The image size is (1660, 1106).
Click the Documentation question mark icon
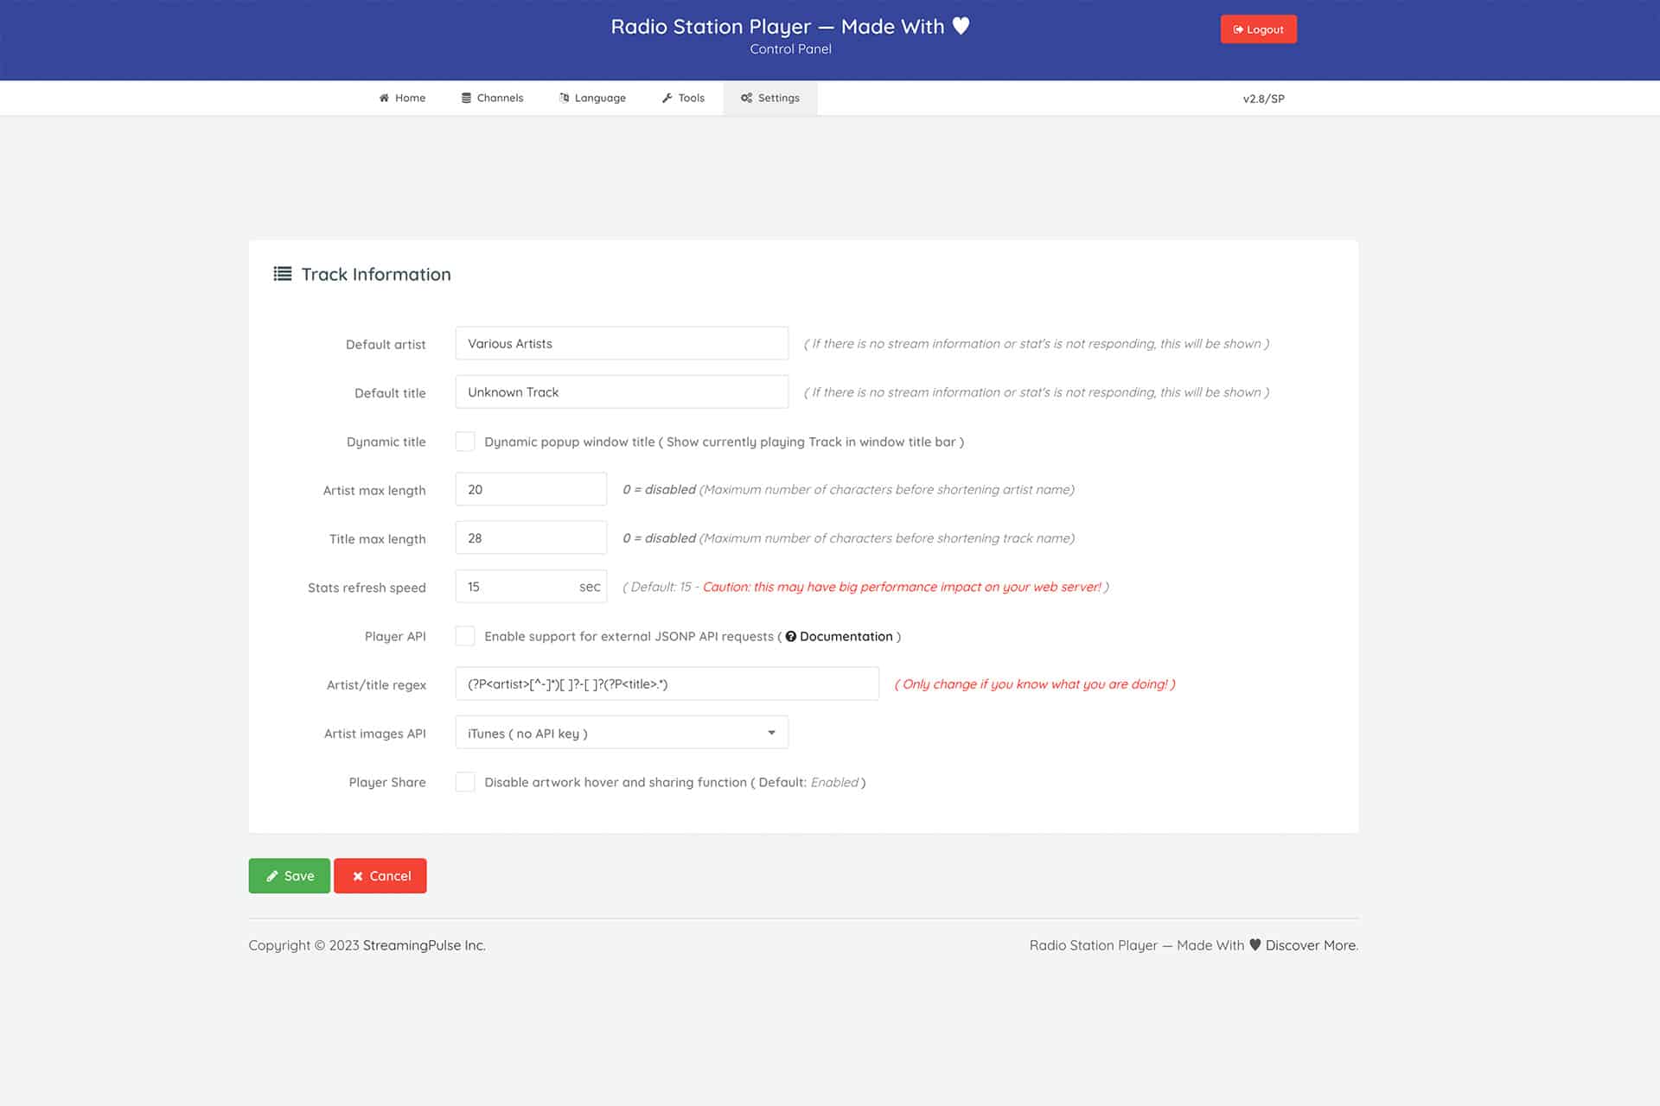(790, 636)
